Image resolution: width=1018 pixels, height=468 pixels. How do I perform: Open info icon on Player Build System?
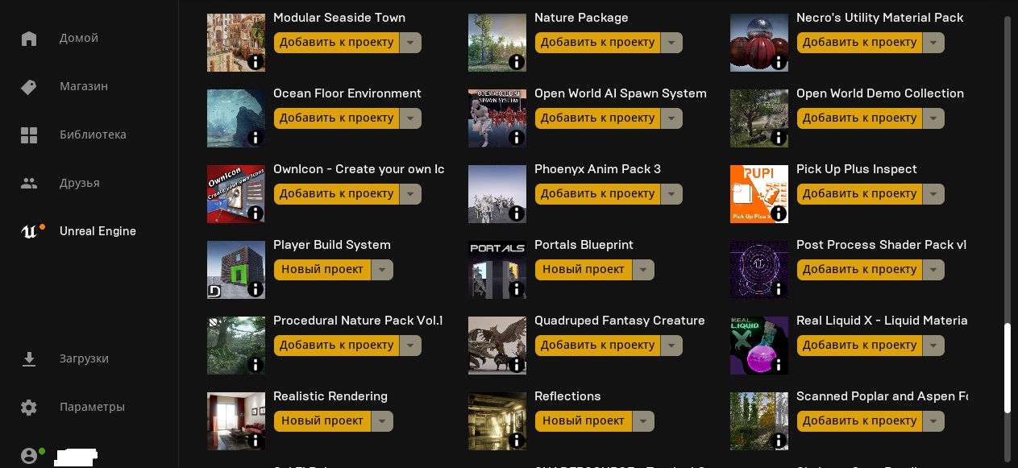pos(256,289)
